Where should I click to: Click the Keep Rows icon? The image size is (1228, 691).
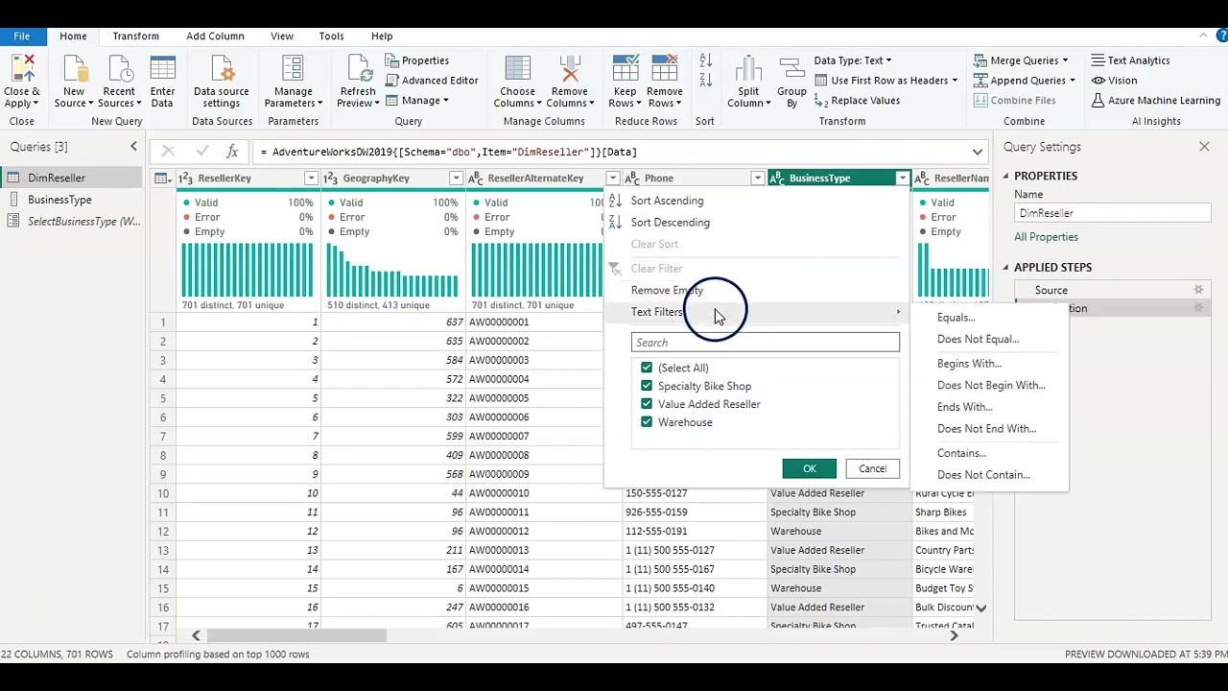(x=625, y=69)
